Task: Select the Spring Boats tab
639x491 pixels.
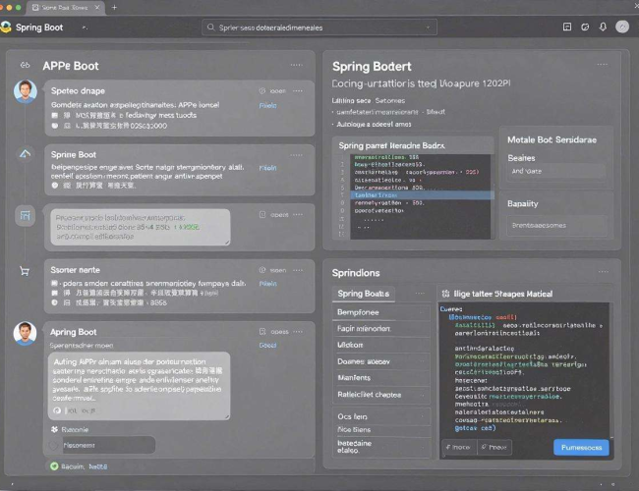Action: (364, 294)
